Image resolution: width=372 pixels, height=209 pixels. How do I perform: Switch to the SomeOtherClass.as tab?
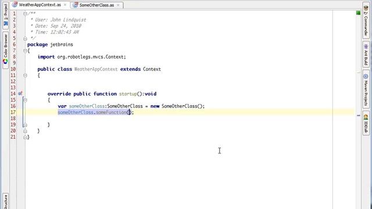coord(96,5)
